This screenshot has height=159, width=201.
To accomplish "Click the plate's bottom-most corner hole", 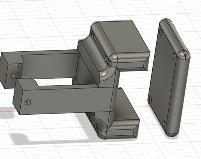I will pyautogui.click(x=164, y=124).
